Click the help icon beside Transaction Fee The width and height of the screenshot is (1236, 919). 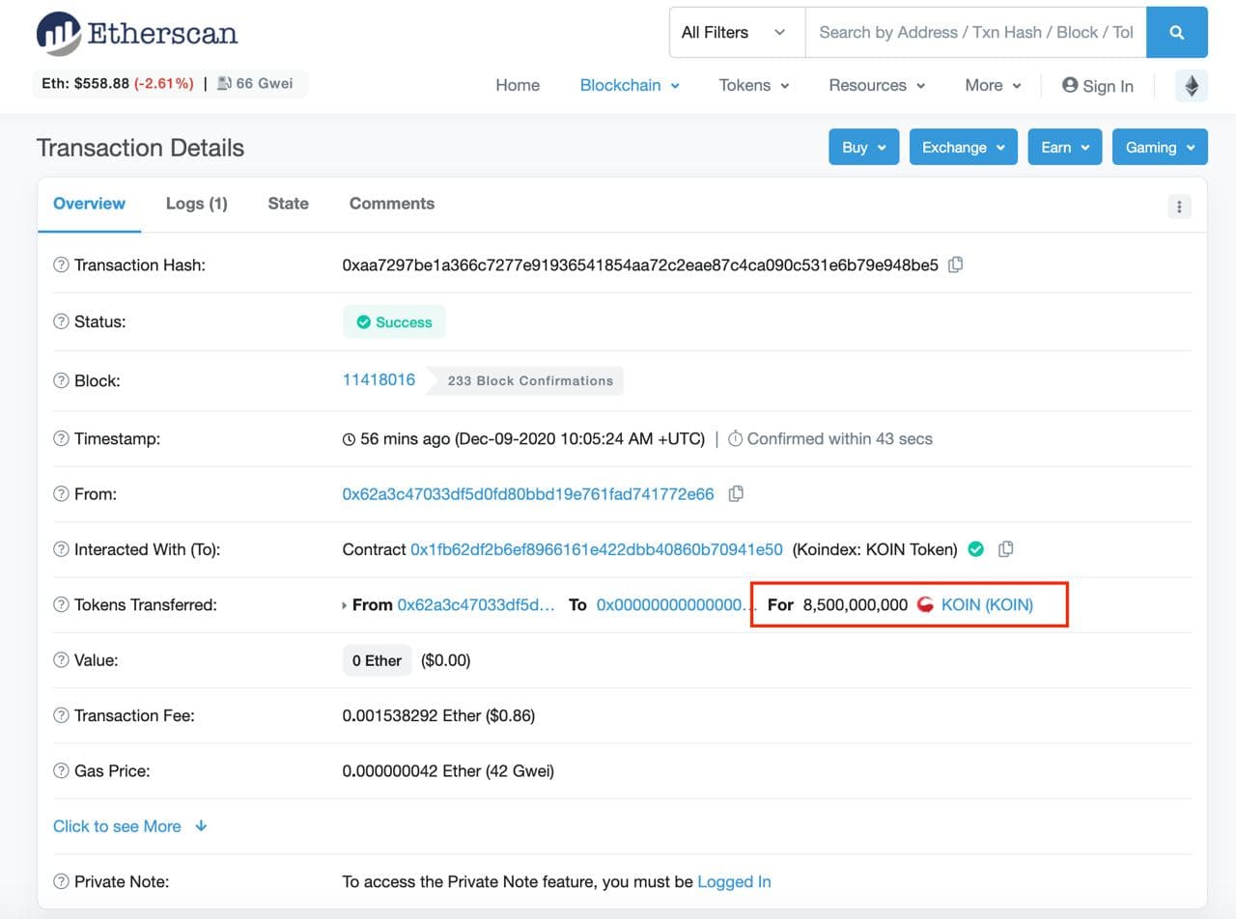click(x=62, y=716)
